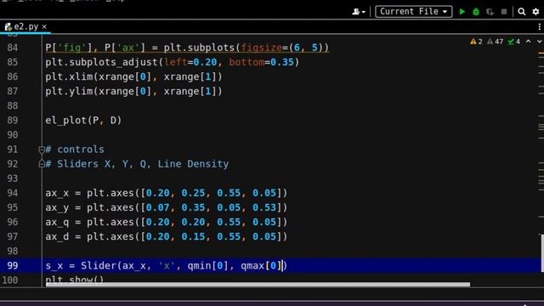Image resolution: width=544 pixels, height=306 pixels.
Task: Click the '# controls' comment text
Action: point(75,150)
